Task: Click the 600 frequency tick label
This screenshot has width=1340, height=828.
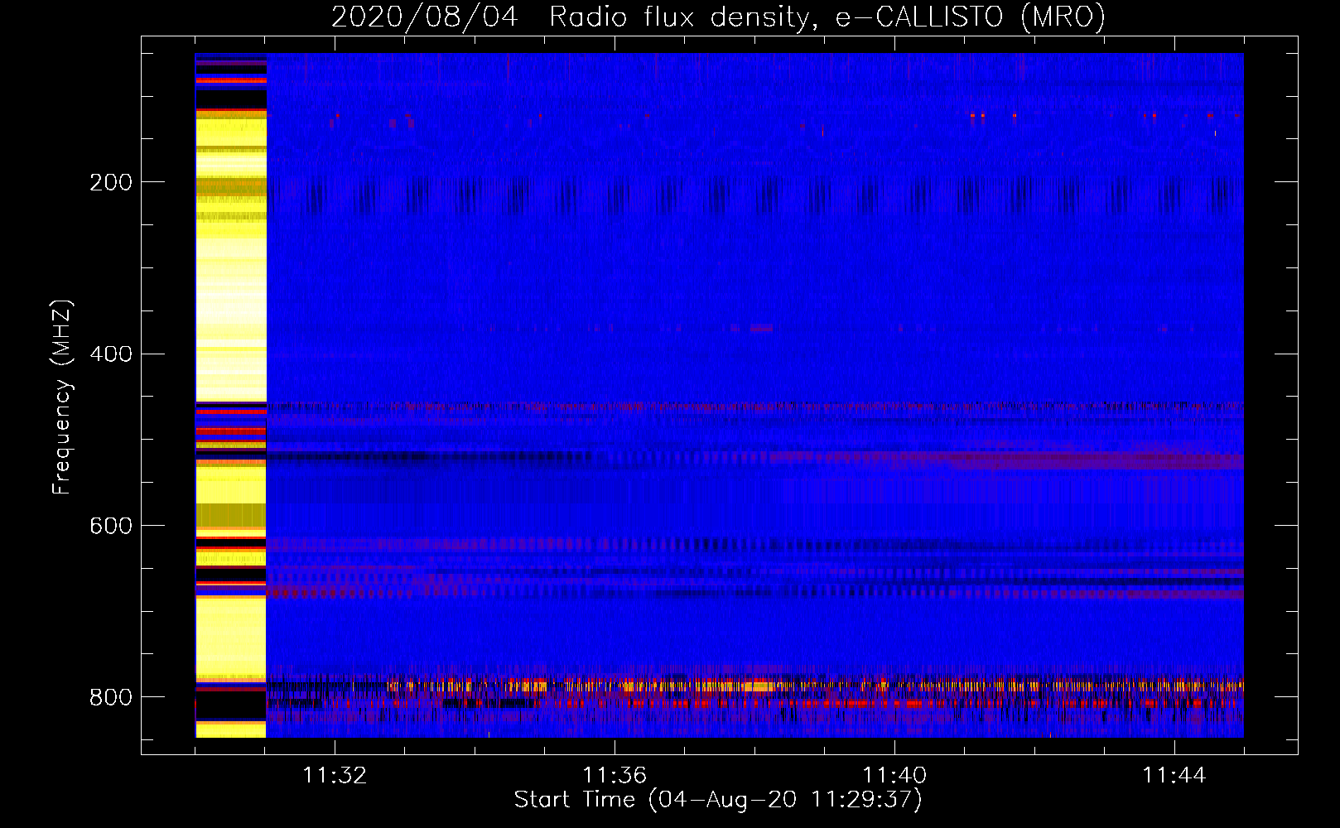Action: pos(111,527)
